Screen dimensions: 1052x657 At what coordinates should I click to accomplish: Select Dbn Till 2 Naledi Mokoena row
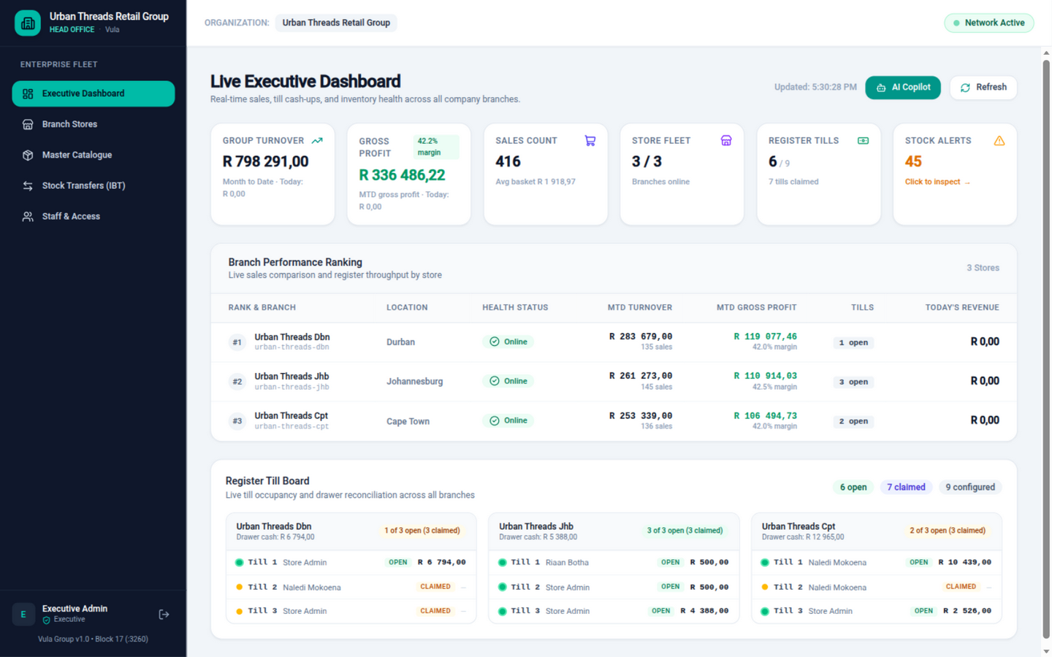pos(351,587)
